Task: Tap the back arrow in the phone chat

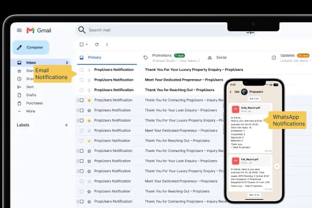Action: [x=230, y=92]
